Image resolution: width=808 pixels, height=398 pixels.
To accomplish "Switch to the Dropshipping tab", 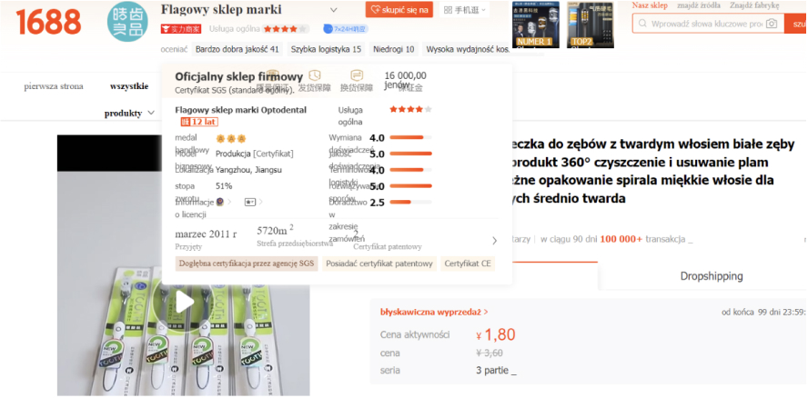I will [x=712, y=276].
